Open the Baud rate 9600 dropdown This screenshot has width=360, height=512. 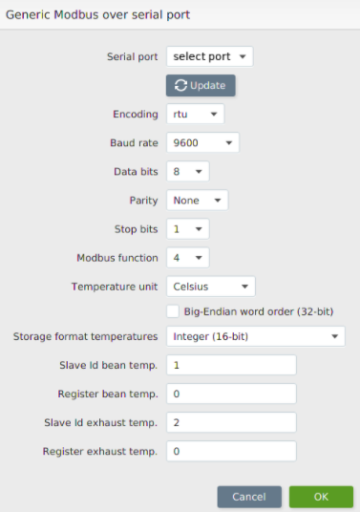(x=202, y=142)
